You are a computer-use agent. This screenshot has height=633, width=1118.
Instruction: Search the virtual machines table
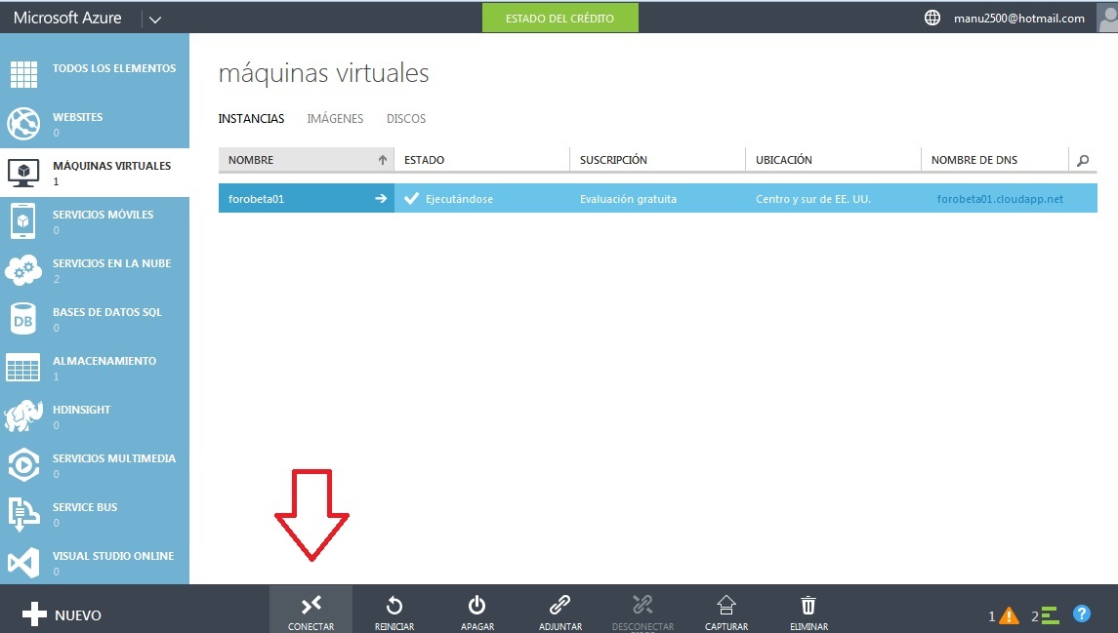(x=1082, y=160)
